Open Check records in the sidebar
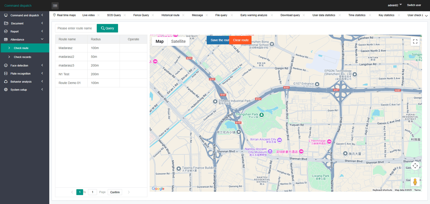The image size is (430, 204). coord(22,57)
